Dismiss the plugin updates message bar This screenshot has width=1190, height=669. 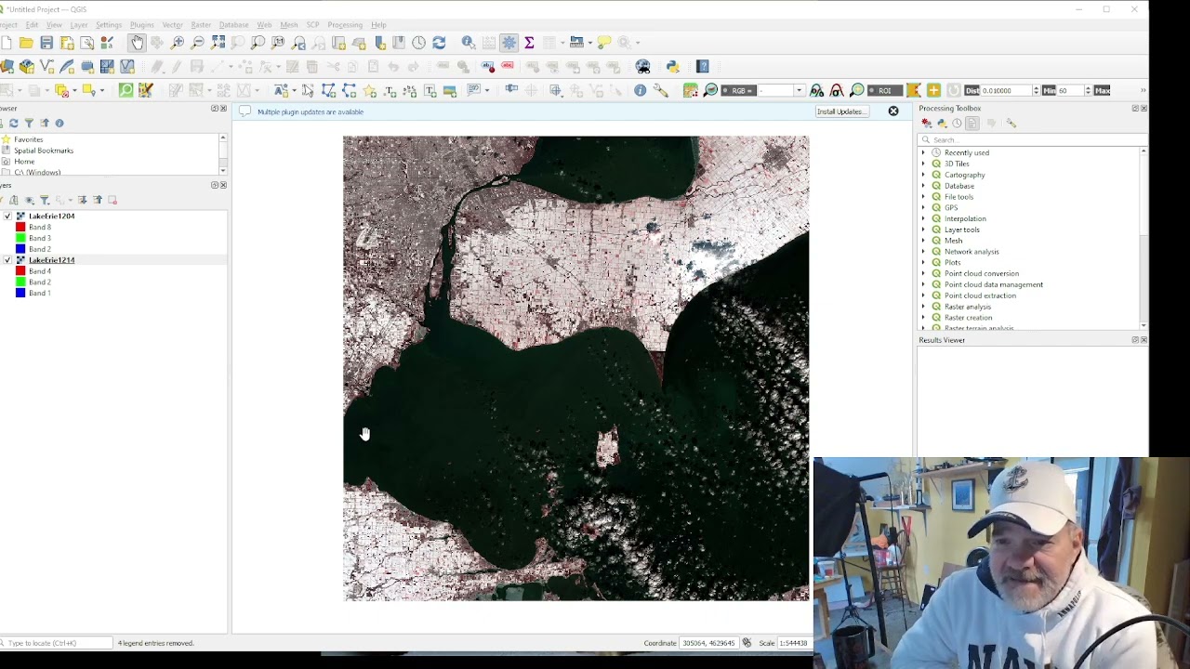coord(893,111)
